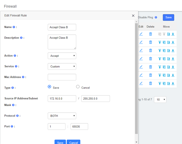Click info icon next to Mask label
182x144 pixels.
pyautogui.click(x=13, y=105)
